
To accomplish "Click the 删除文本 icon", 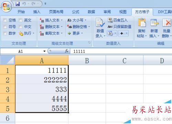I will click(x=42, y=27).
